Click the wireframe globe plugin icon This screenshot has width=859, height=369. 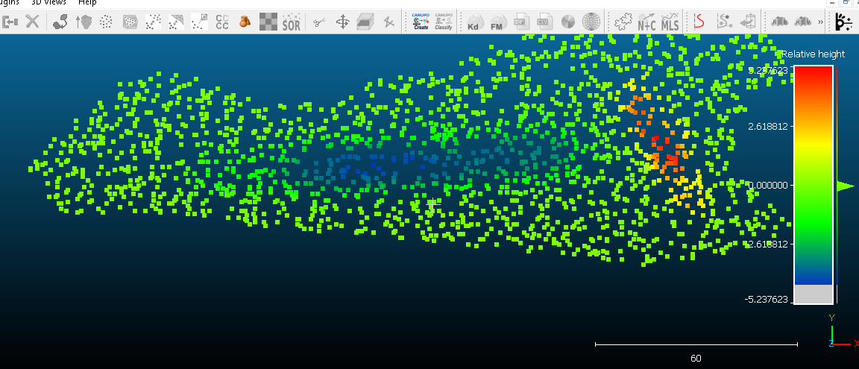pos(591,22)
